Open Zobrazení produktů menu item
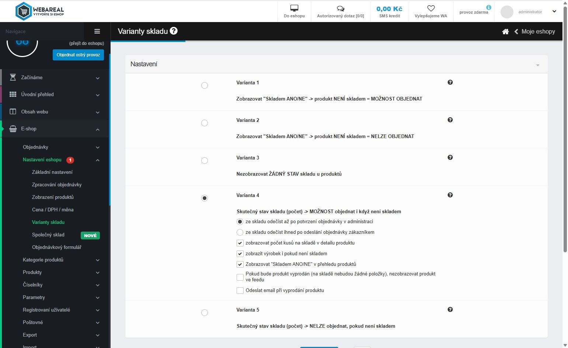 53,197
